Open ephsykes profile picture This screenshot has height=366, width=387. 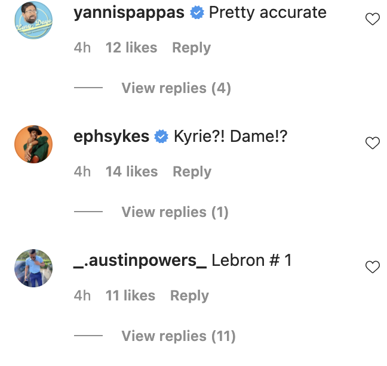click(33, 144)
